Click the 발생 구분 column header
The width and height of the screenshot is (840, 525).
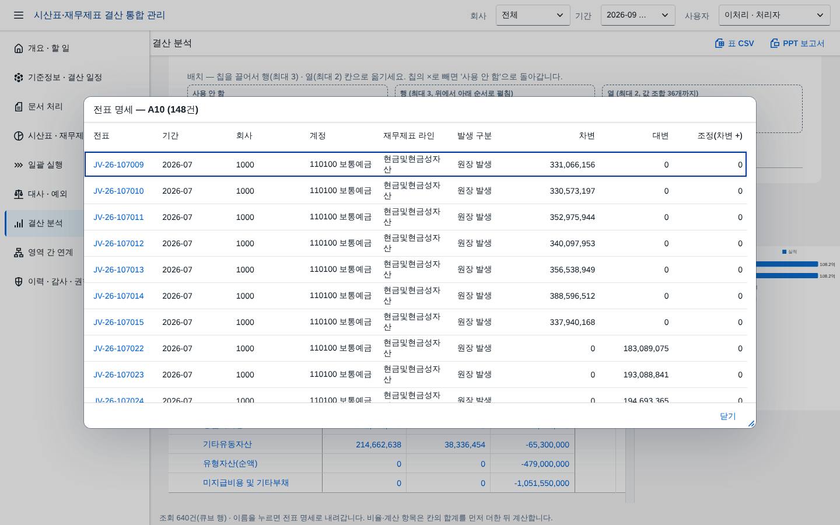[x=474, y=136]
